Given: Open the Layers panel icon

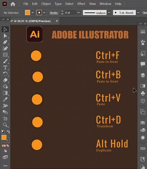Looking at the screenshot, I should (143, 75).
